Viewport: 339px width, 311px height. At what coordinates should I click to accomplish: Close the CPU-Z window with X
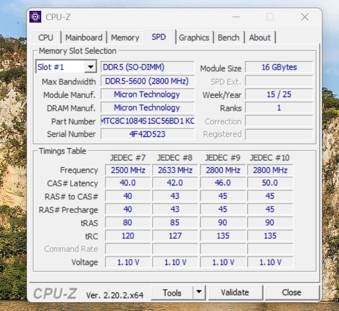click(x=305, y=17)
